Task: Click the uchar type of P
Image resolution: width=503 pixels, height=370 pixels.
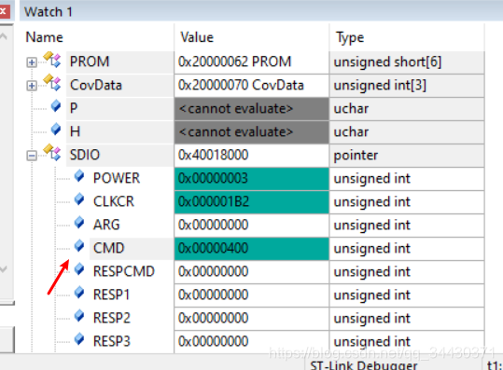Action: click(x=407, y=109)
